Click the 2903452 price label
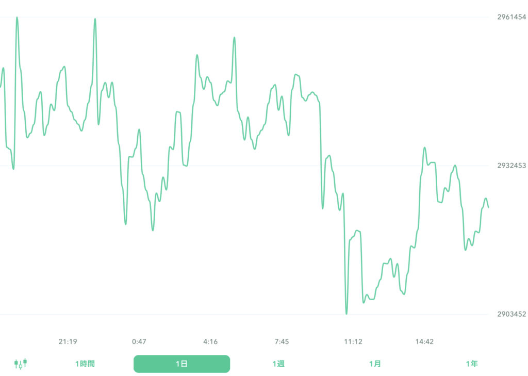The height and width of the screenshot is (376, 528). pos(510,313)
